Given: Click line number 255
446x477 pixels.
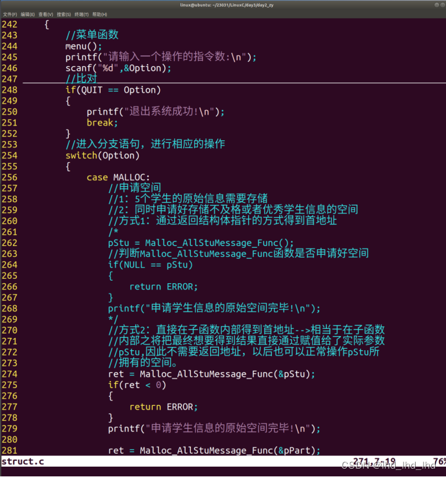Looking at the screenshot, I should click(10, 166).
